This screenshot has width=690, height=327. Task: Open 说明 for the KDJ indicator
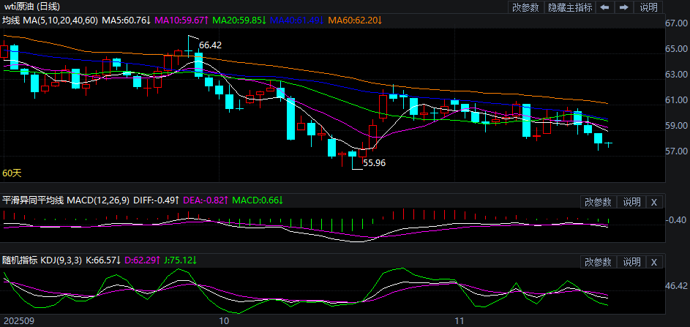click(x=631, y=262)
